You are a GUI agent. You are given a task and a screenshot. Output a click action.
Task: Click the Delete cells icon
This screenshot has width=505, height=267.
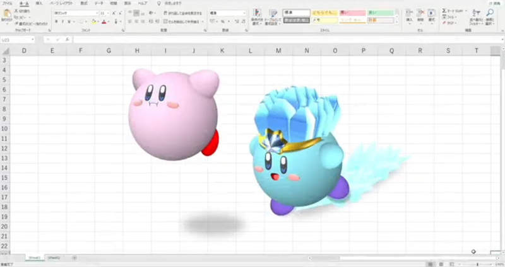420,15
